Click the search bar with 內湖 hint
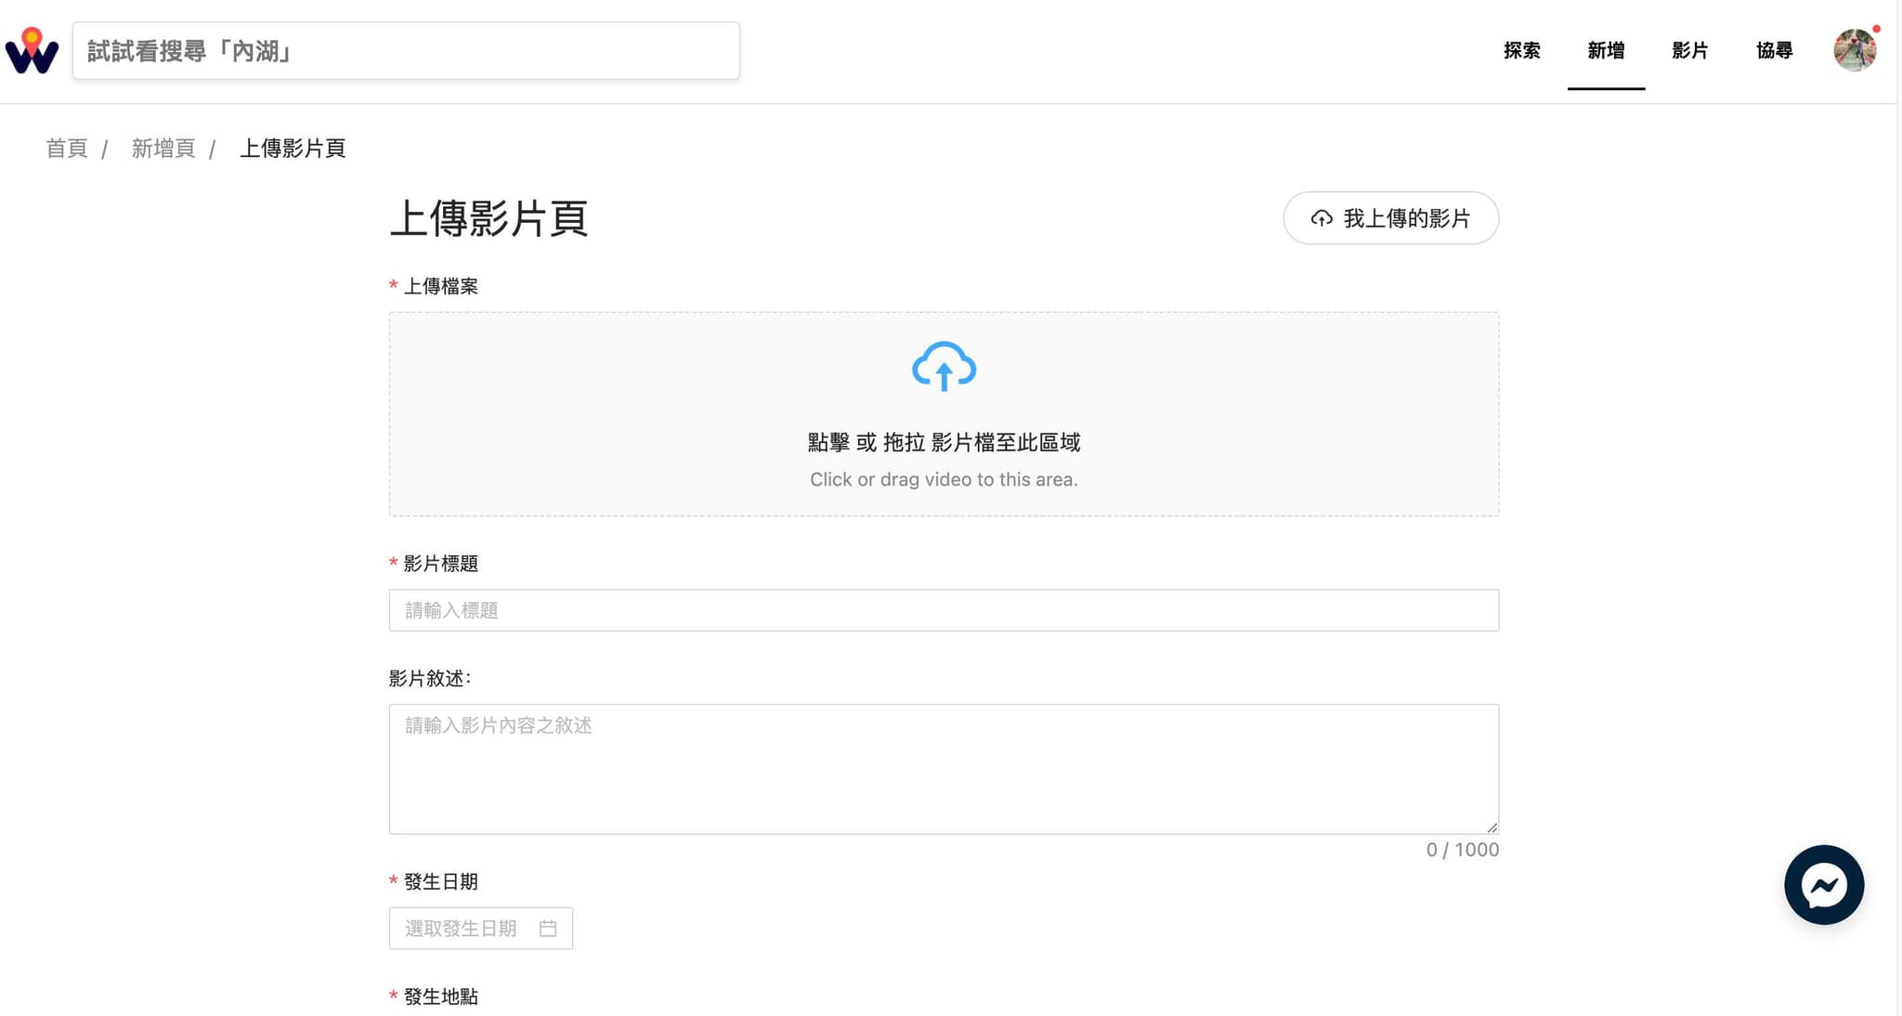The width and height of the screenshot is (1902, 1016). coord(406,50)
